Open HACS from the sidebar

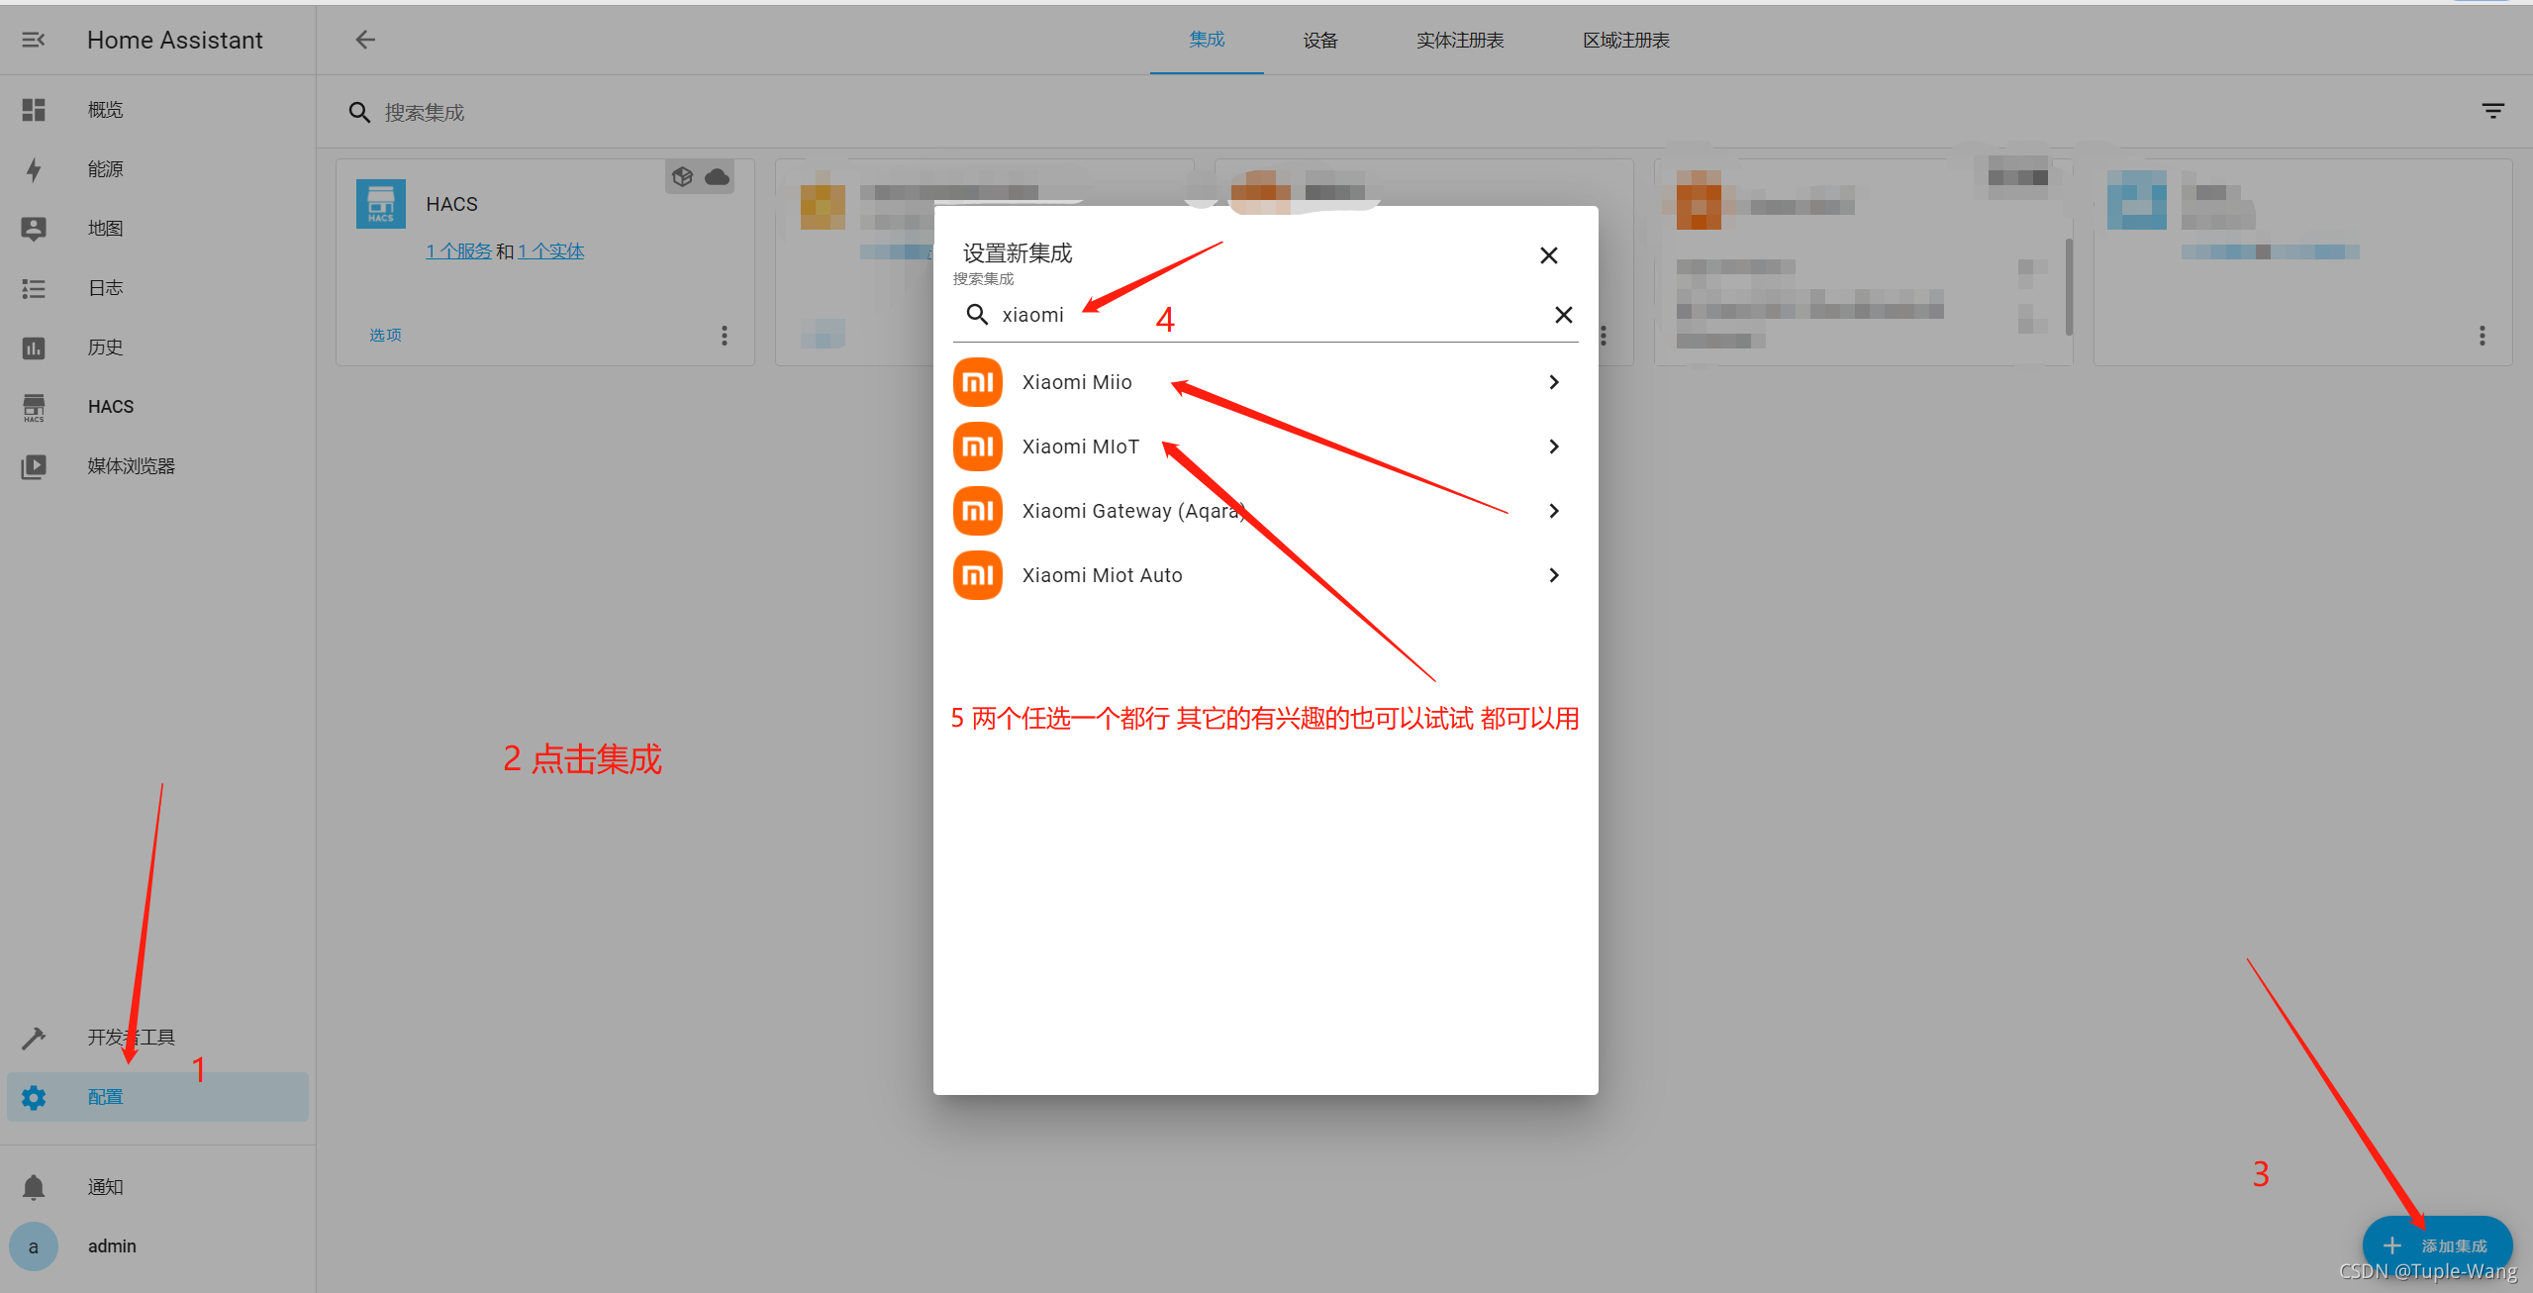pos(110,407)
